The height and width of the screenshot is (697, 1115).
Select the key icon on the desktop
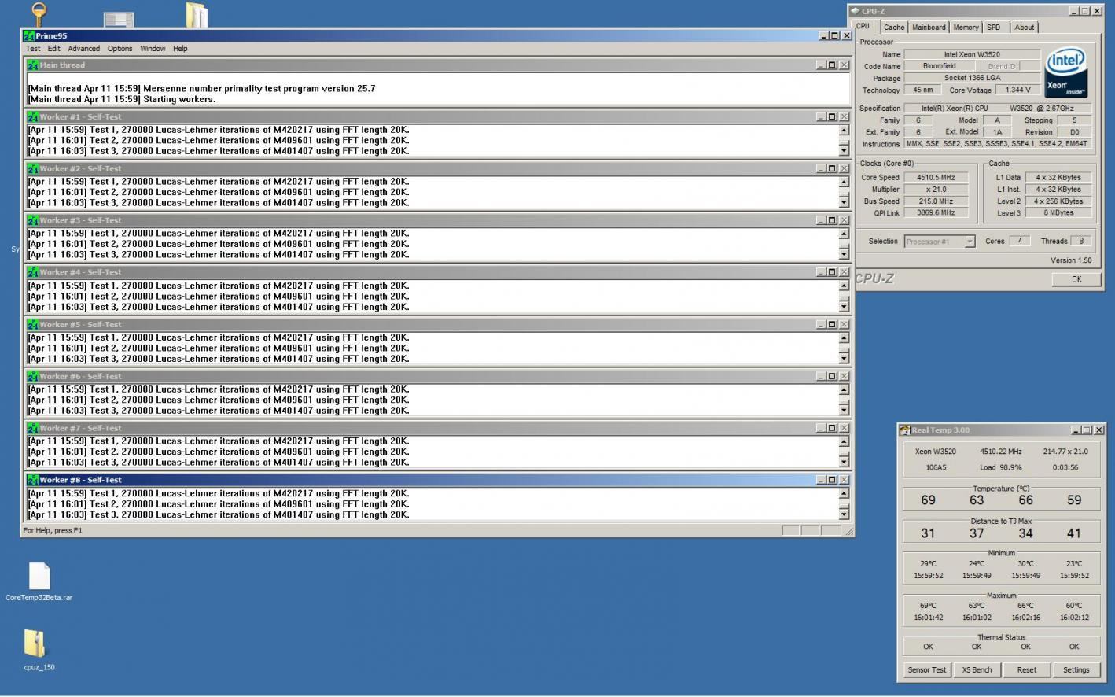(x=39, y=13)
